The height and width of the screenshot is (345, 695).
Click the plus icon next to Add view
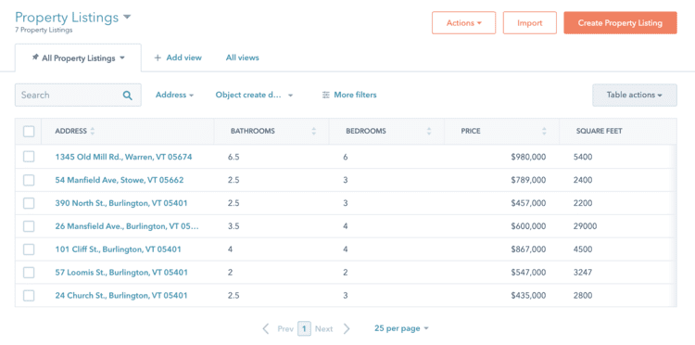point(158,57)
